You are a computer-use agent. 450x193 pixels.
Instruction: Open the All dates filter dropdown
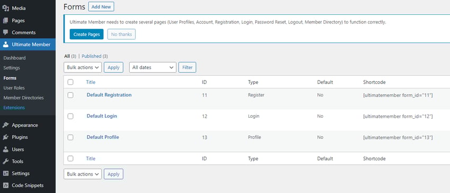152,67
